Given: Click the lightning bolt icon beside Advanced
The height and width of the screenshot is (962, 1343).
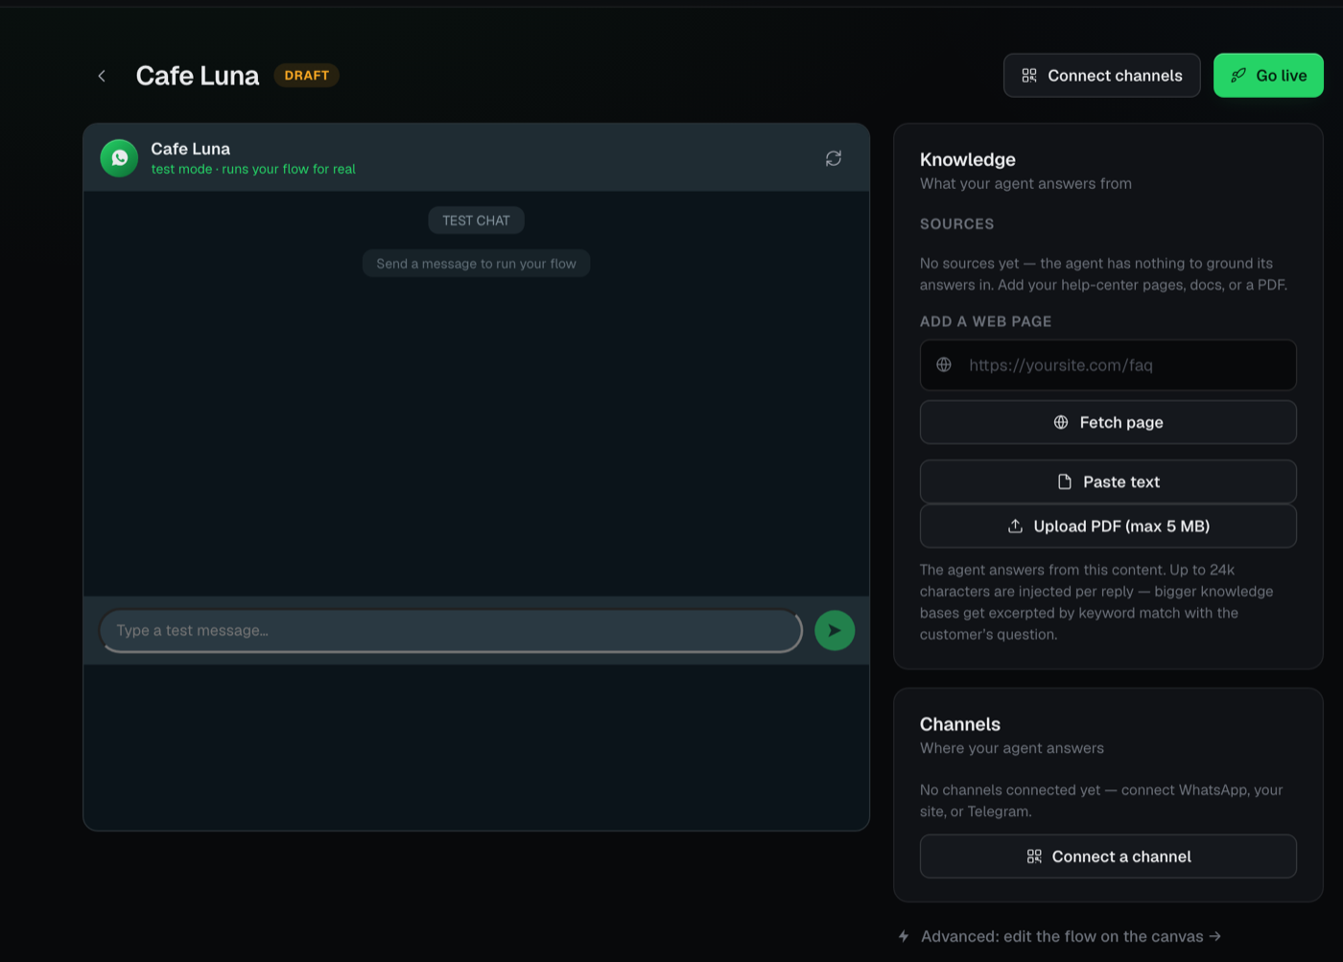Looking at the screenshot, I should 904,936.
